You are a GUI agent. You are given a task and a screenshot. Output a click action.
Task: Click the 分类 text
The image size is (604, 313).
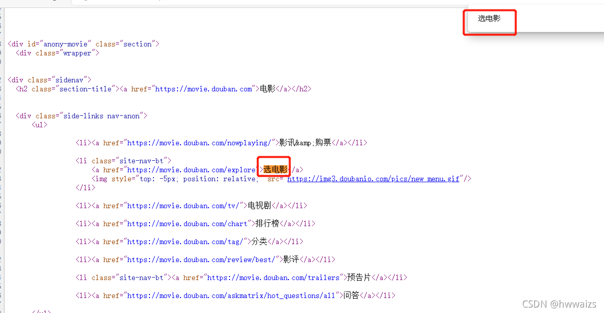(x=259, y=242)
